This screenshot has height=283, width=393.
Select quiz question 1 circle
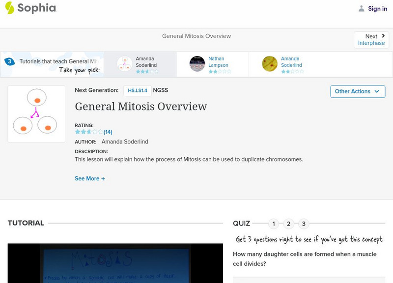(274, 224)
